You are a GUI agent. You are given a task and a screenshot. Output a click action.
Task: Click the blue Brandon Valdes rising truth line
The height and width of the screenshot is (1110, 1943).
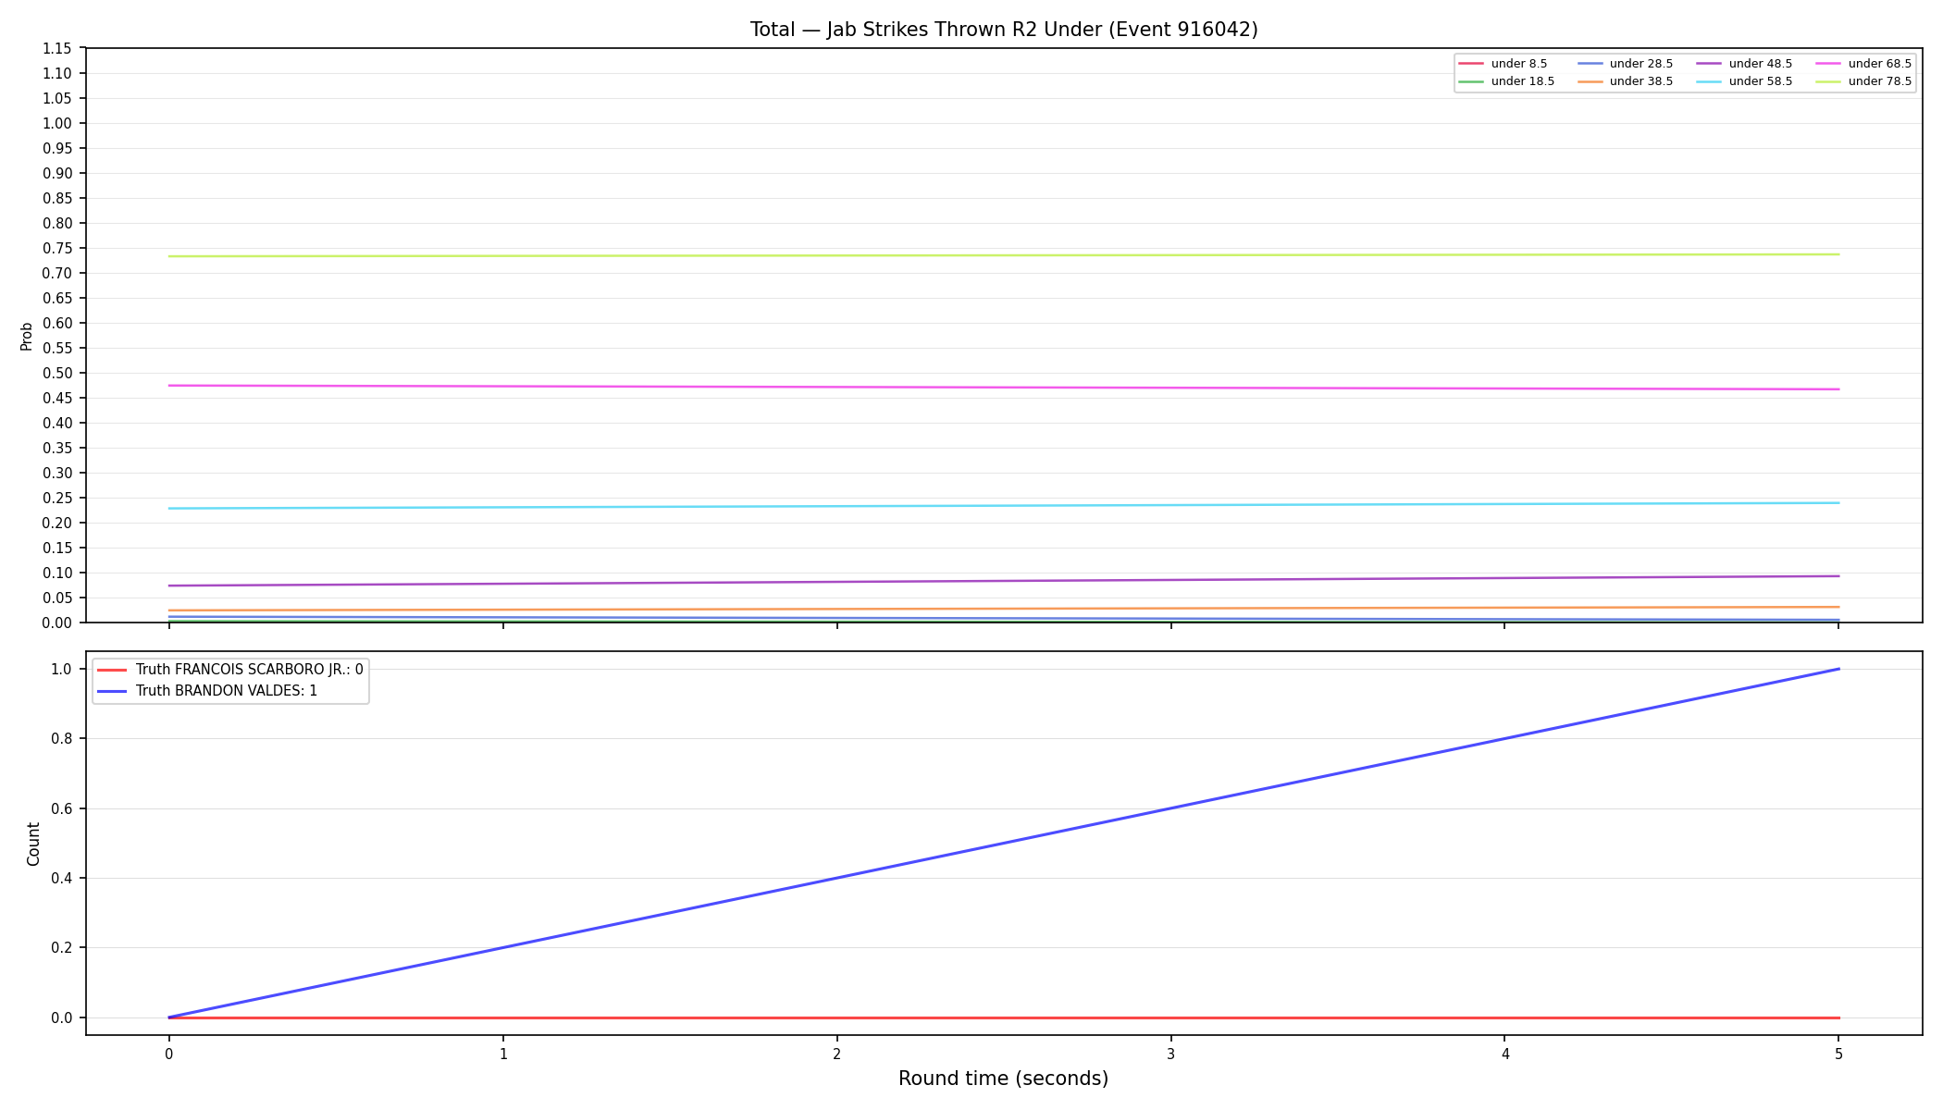(1003, 844)
